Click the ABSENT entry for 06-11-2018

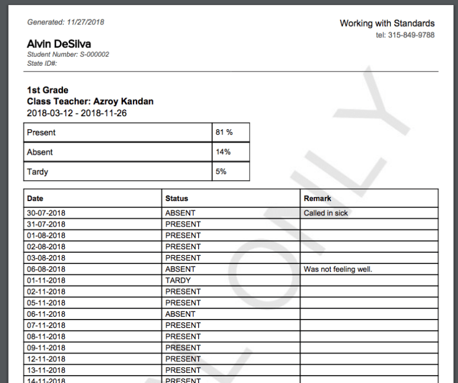click(x=178, y=314)
